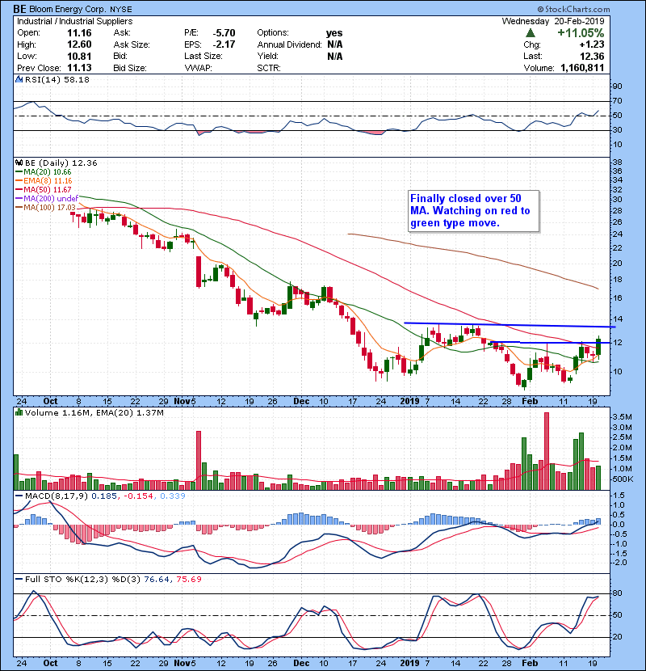Click the High price value 12.60
Image resolution: width=646 pixels, height=671 pixels.
[79, 44]
